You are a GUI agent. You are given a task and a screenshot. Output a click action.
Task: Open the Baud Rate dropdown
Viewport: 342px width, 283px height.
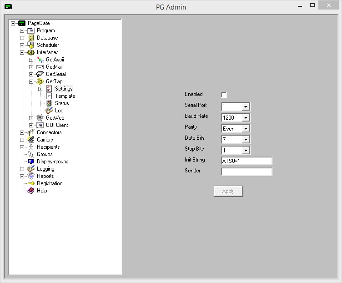coord(246,117)
